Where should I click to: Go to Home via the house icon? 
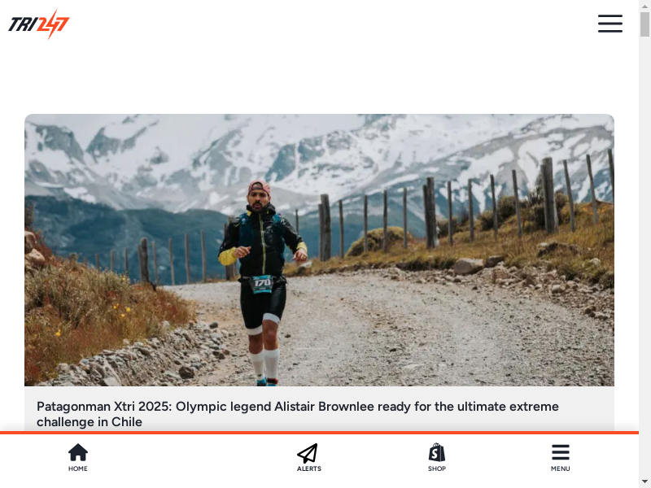pyautogui.click(x=78, y=452)
